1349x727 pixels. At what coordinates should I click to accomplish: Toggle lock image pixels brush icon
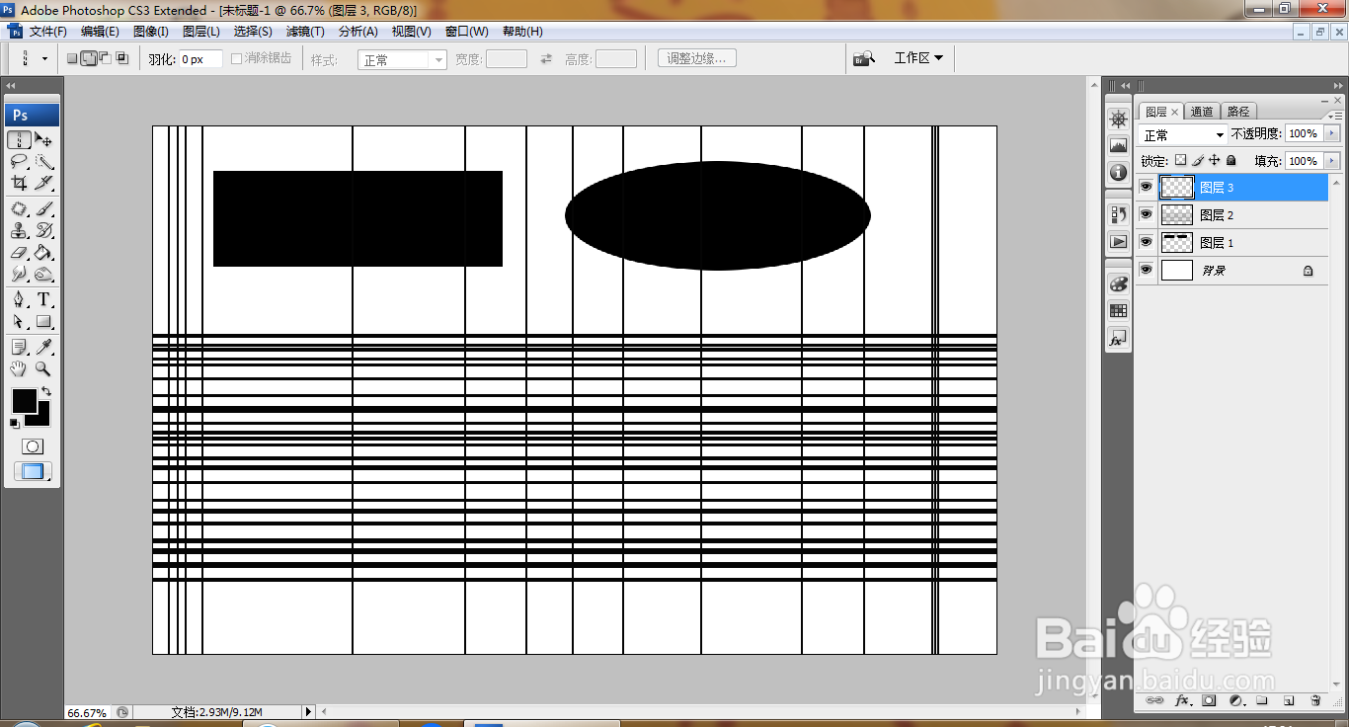coord(1197,160)
